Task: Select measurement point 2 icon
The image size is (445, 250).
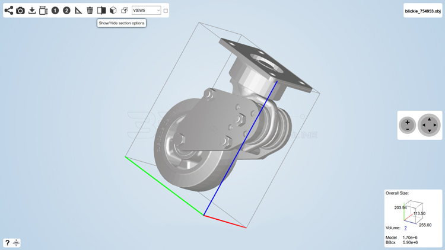Action: click(66, 11)
